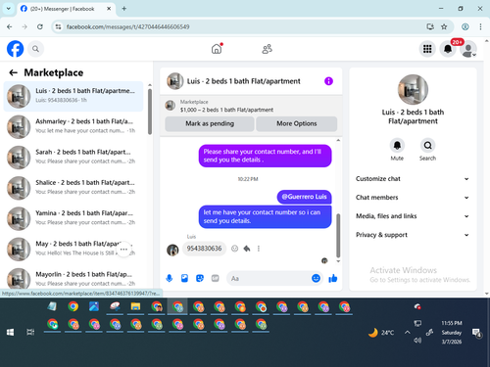Open the Menu grid icon
Screen dimensions: 490x367
[x=427, y=49]
